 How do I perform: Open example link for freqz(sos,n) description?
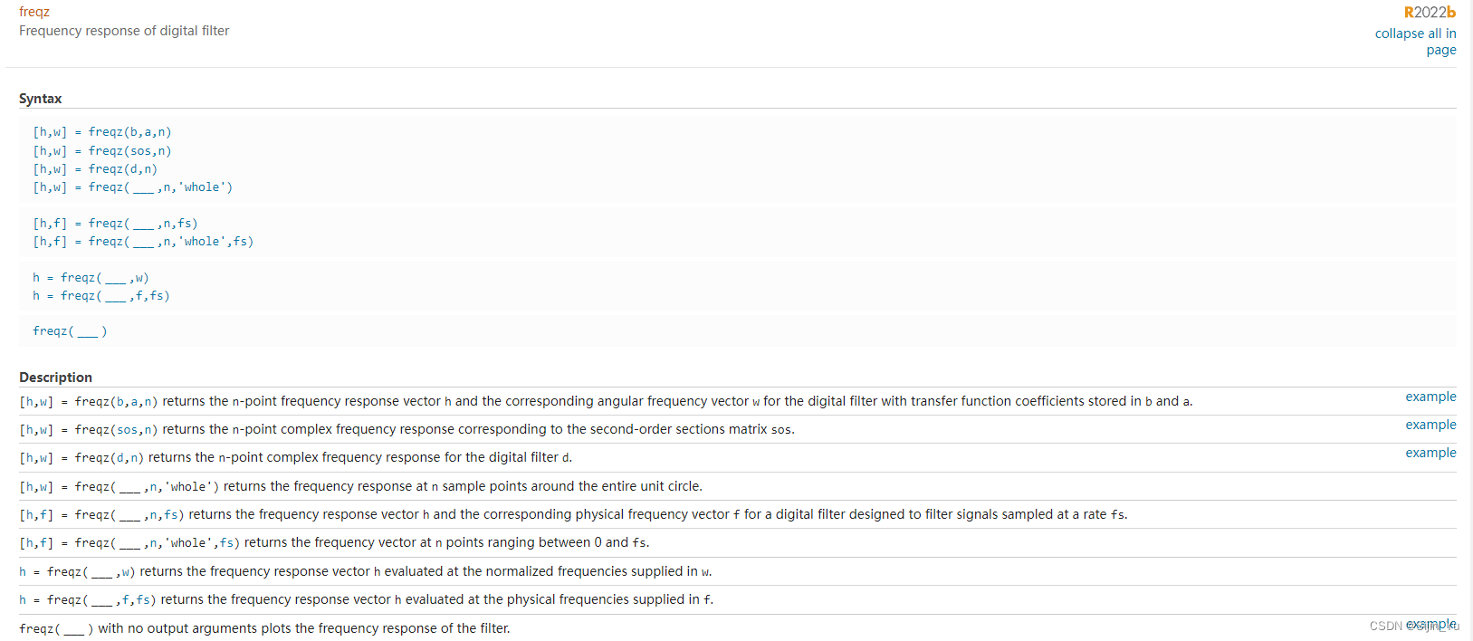(x=1430, y=425)
